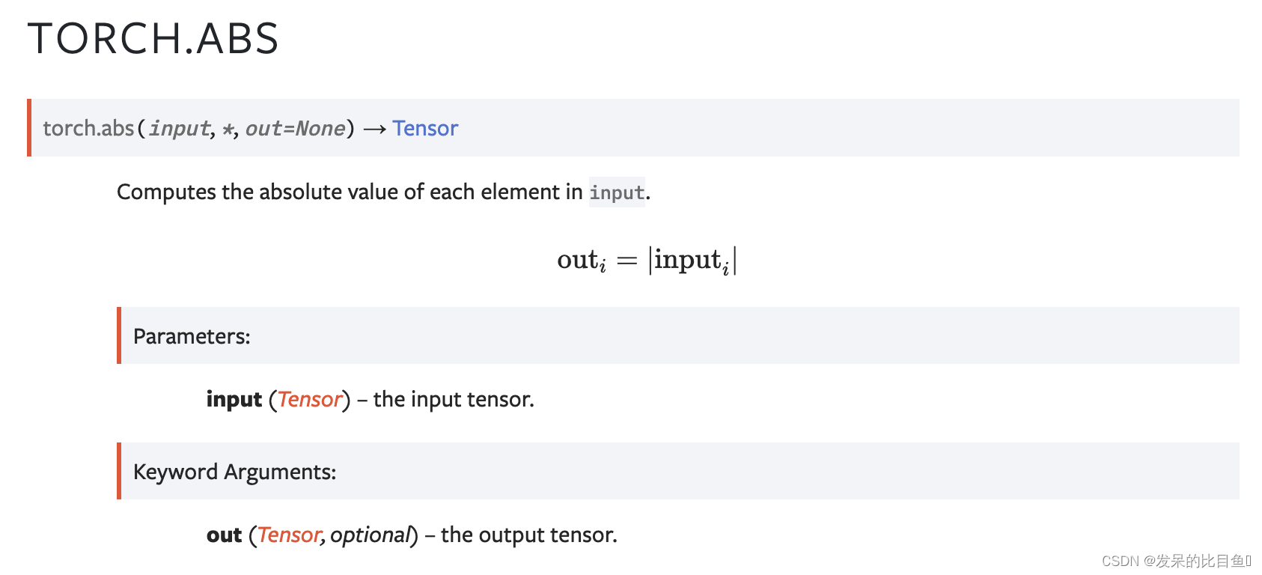Click the Keyword Arguments section header
Screen dimensions: 1262x575
[x=234, y=472]
